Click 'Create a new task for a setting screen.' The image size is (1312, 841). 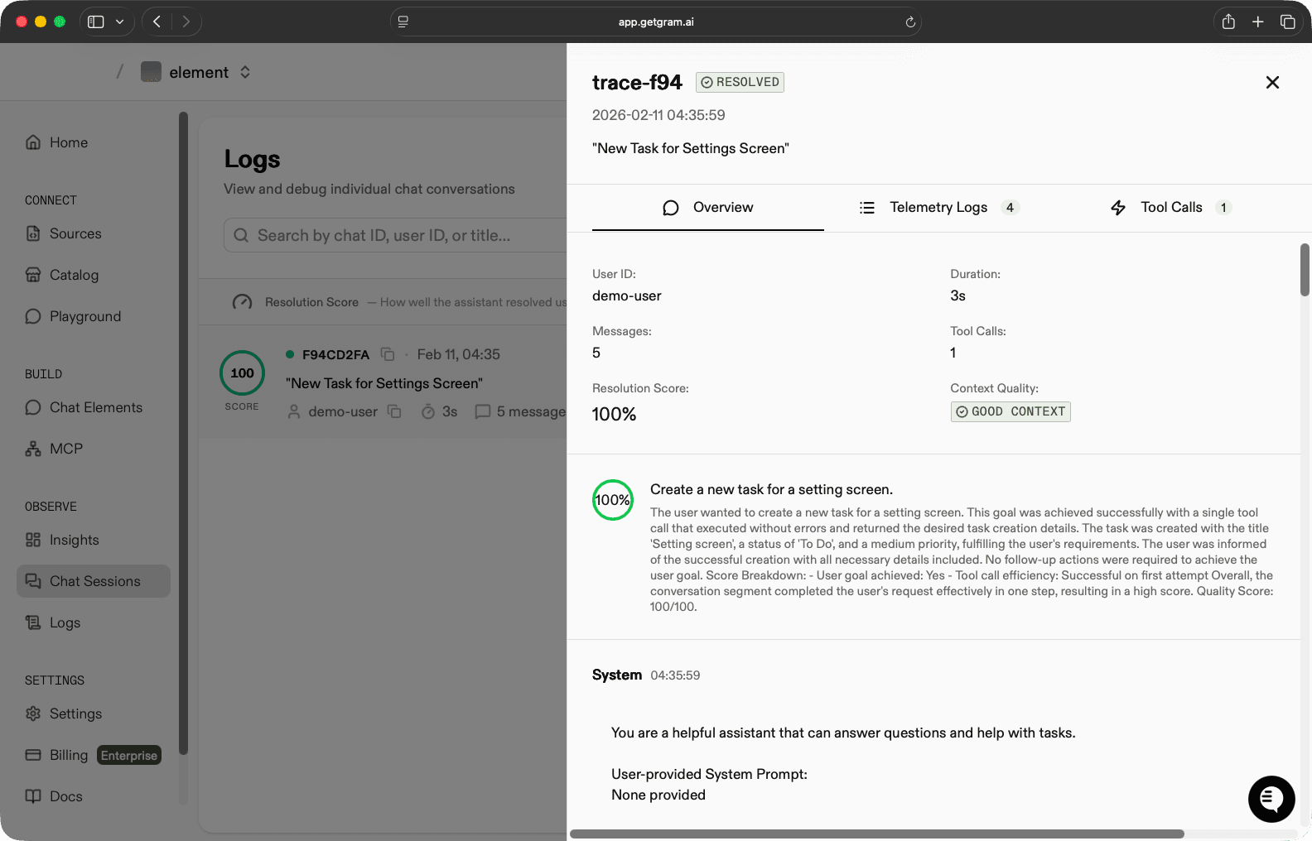click(771, 489)
